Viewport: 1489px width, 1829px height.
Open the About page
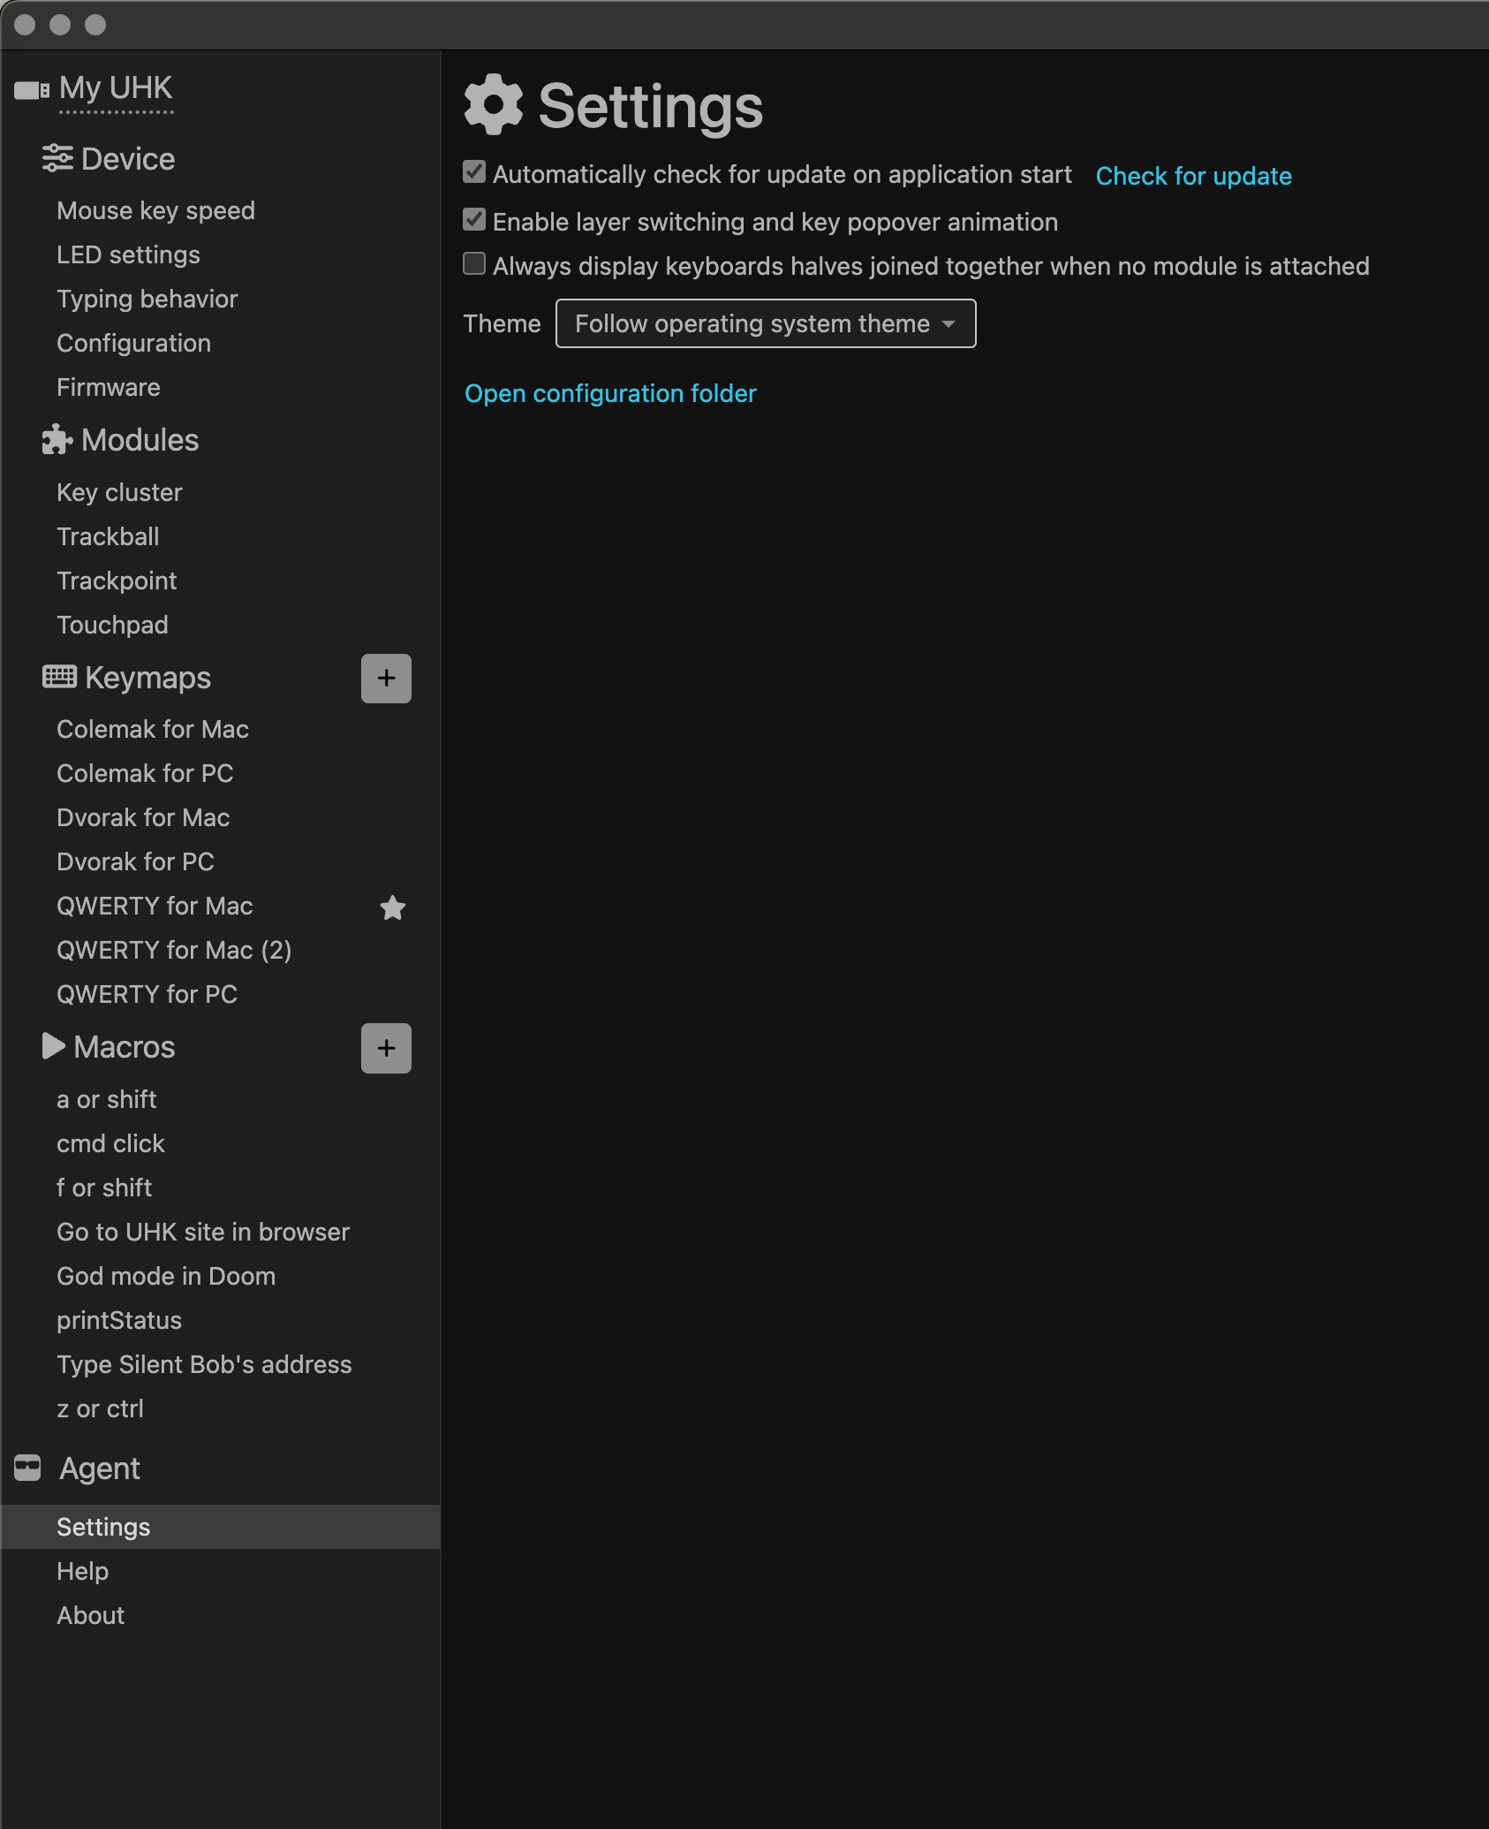coord(91,1615)
